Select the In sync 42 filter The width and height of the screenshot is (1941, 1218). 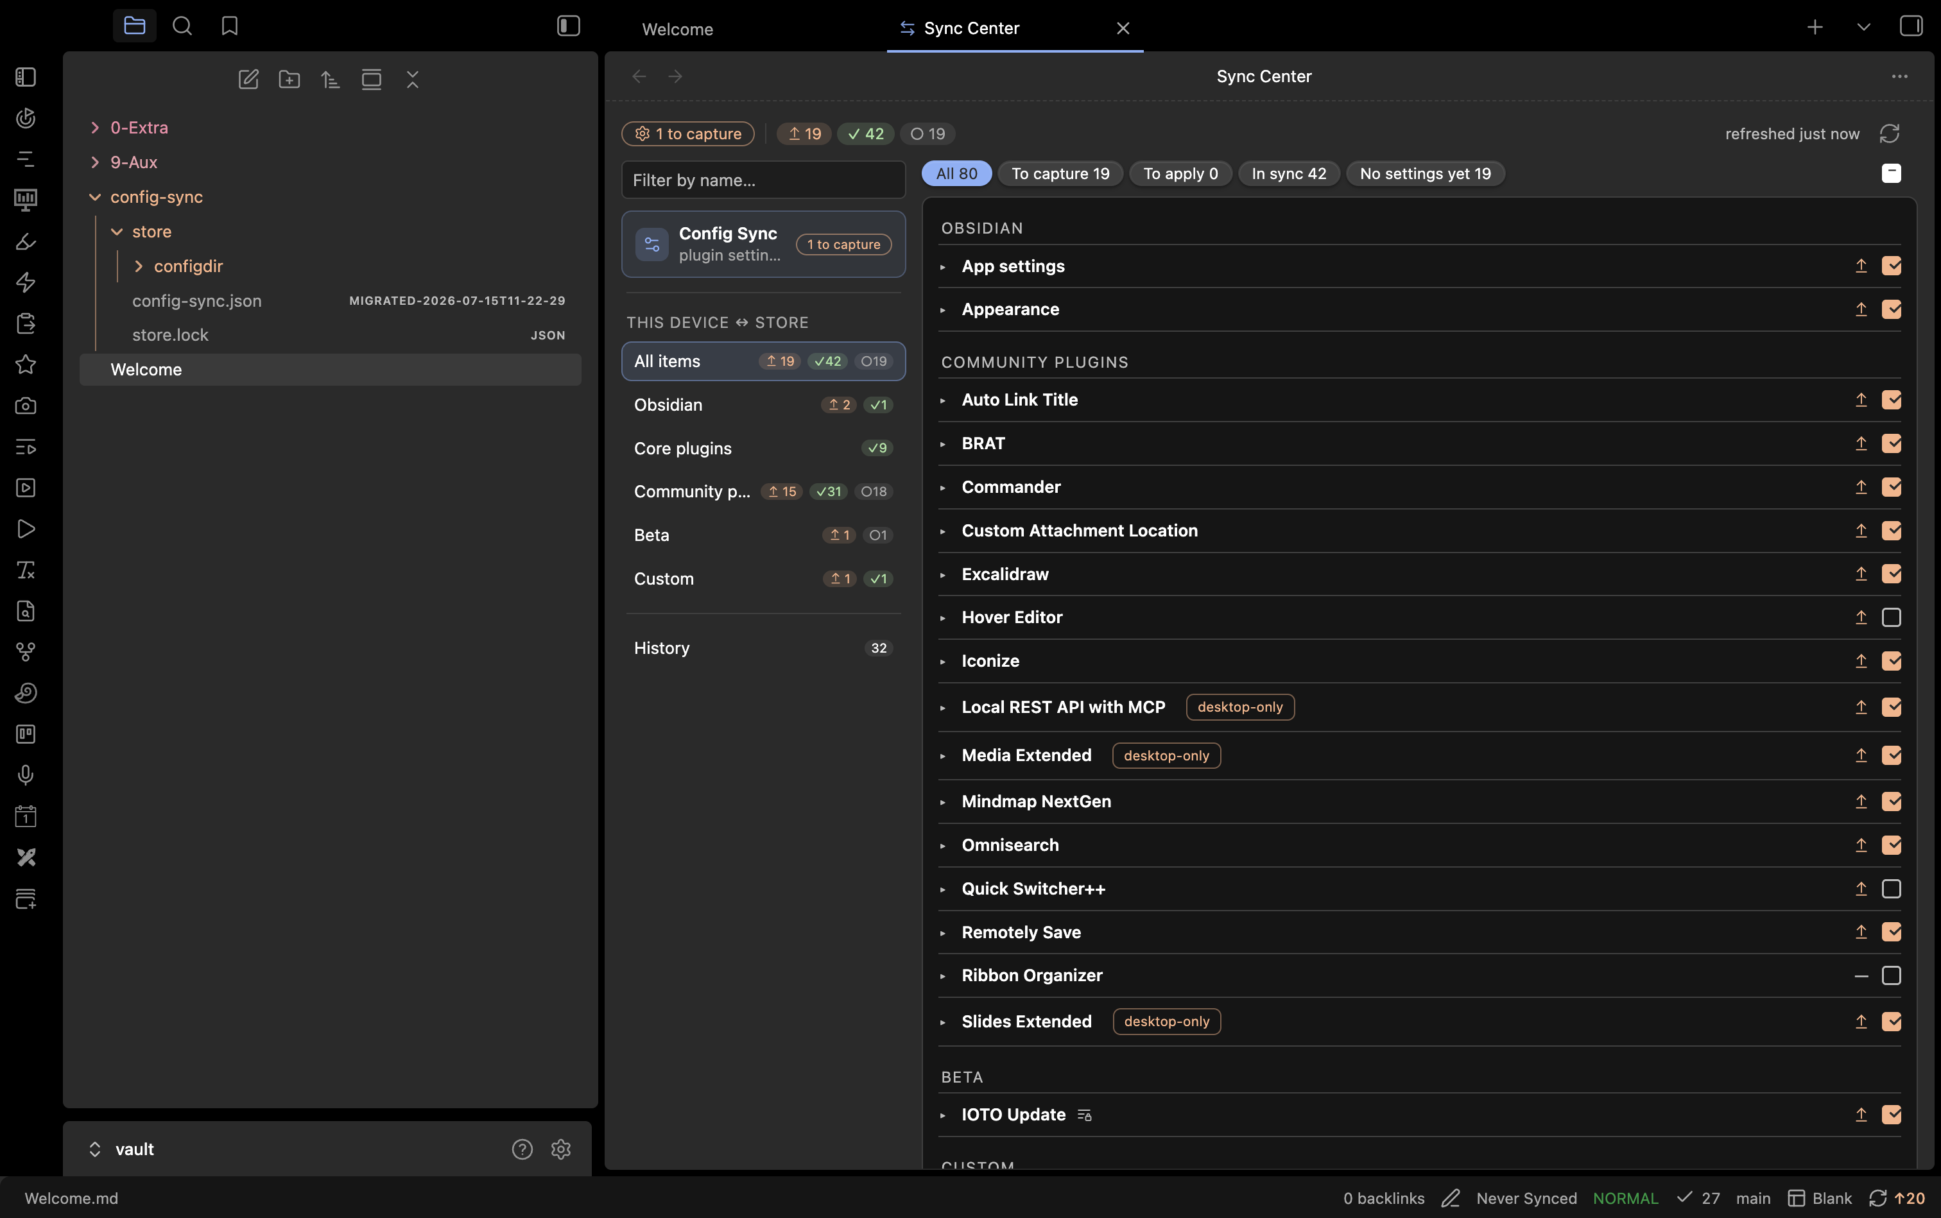coord(1288,173)
